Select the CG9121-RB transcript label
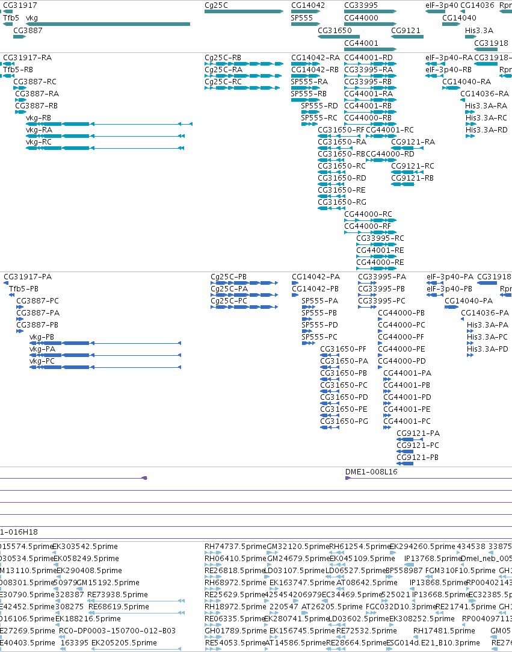Image resolution: width=512 pixels, height=652 pixels. coord(412,178)
